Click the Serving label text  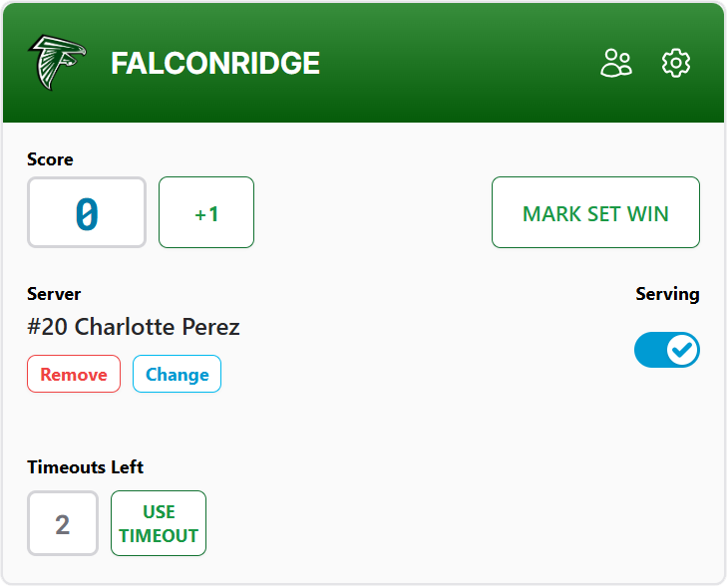[667, 294]
